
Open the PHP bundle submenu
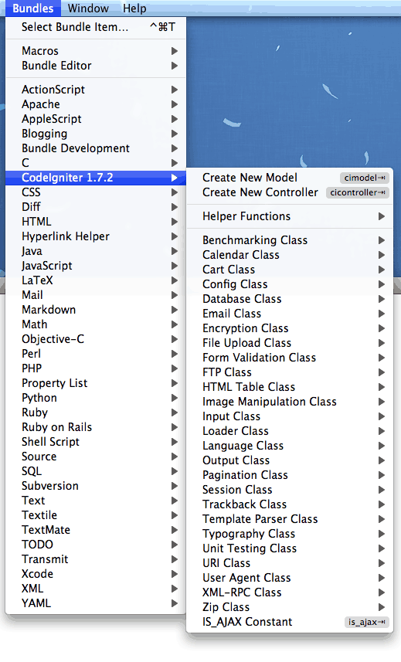(x=95, y=368)
